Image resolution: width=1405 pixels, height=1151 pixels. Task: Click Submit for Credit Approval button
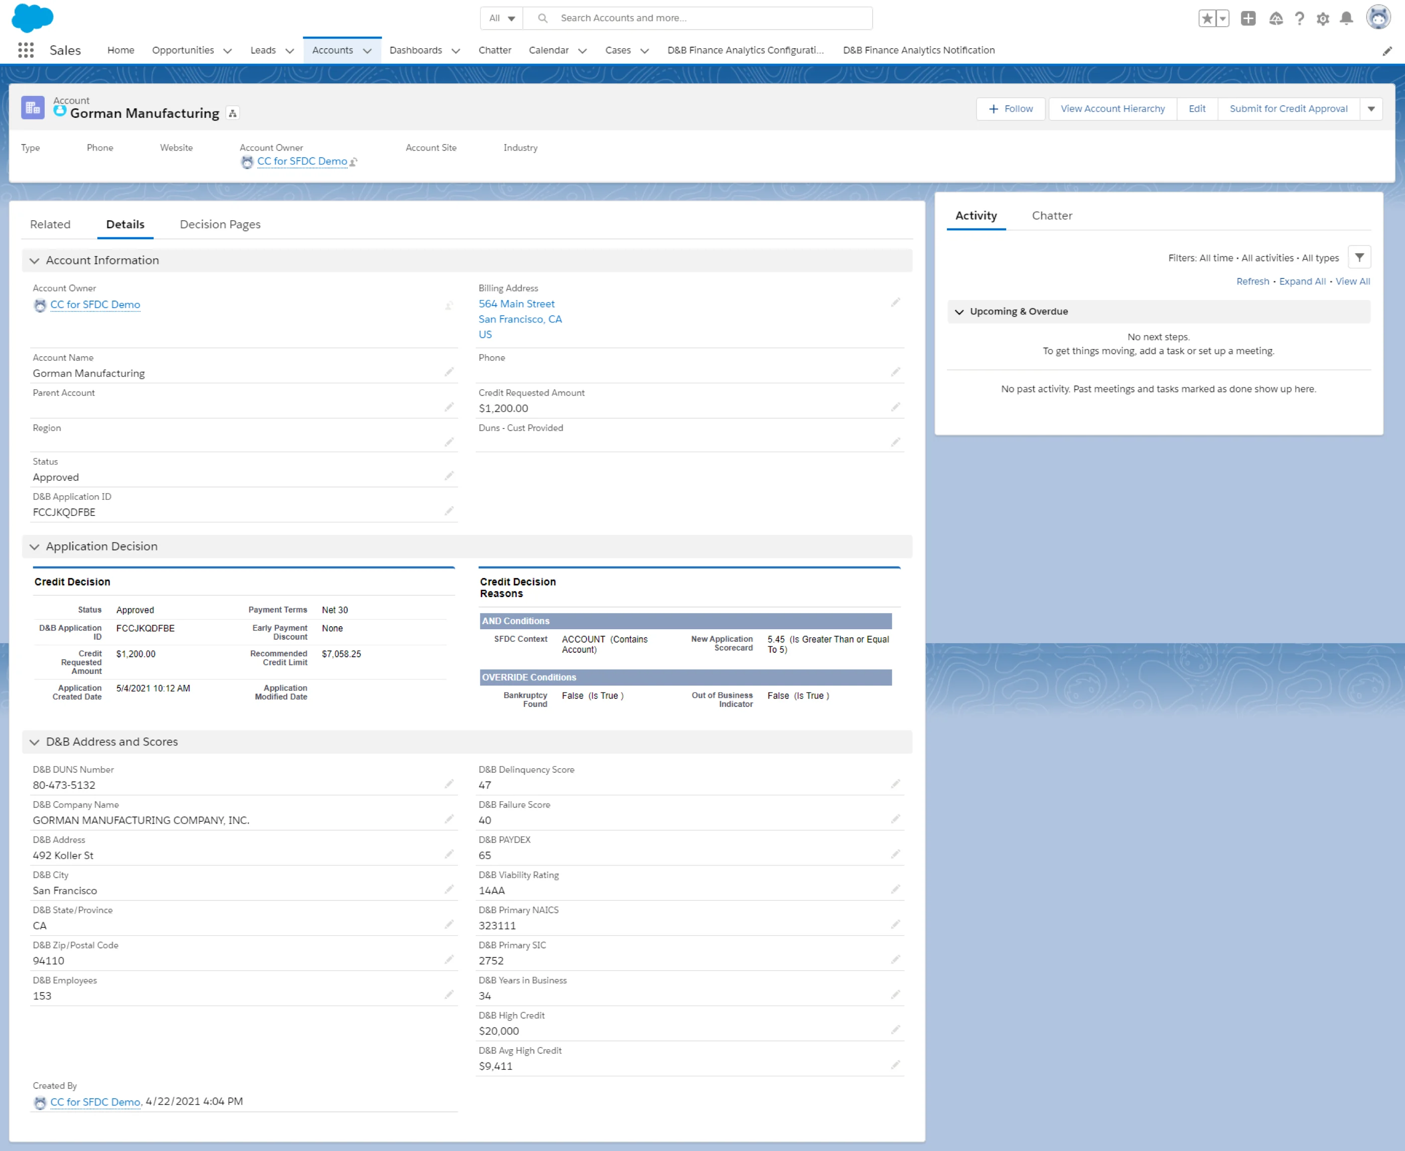click(1288, 109)
